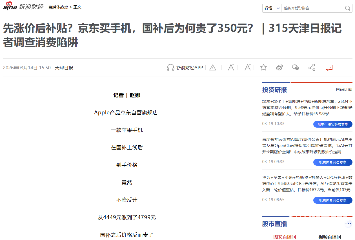355x240 pixels.
Task: Share to Weibo via Weibo icon
Action: click(x=279, y=68)
